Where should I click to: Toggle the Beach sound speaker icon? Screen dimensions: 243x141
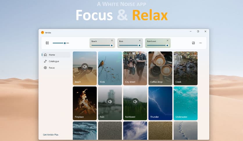tap(85, 67)
